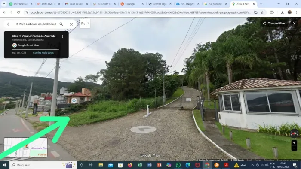The width and height of the screenshot is (301, 169).
Task: Reload the current page
Action: 18,12
